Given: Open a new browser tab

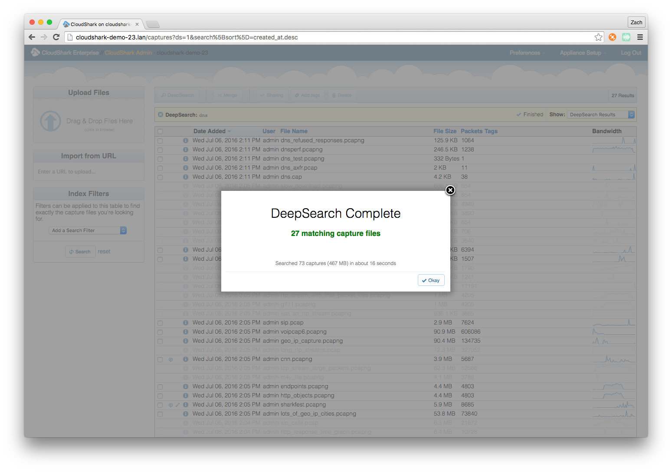Looking at the screenshot, I should (153, 24).
